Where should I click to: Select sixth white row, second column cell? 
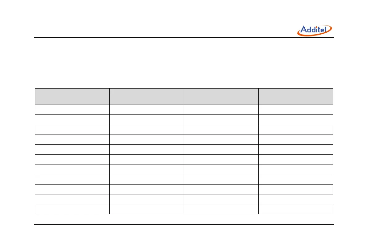click(x=146, y=159)
